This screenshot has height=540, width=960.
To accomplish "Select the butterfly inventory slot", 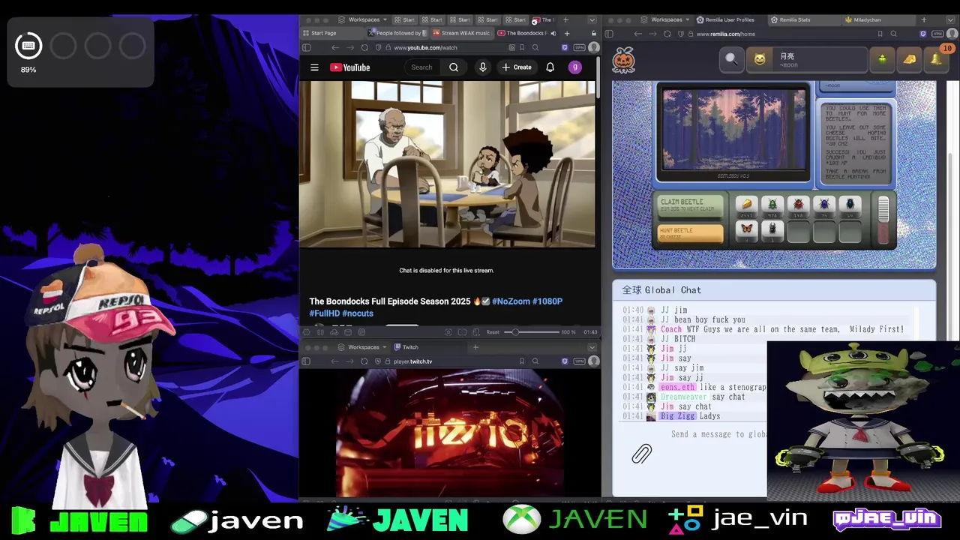I will tap(746, 230).
